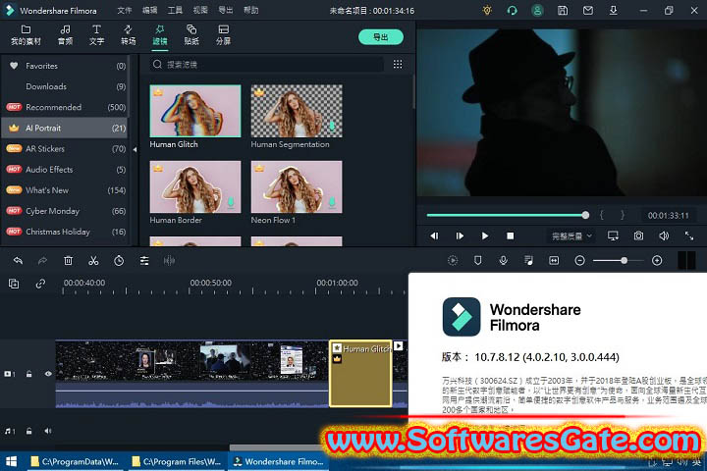Play the preview video

485,235
